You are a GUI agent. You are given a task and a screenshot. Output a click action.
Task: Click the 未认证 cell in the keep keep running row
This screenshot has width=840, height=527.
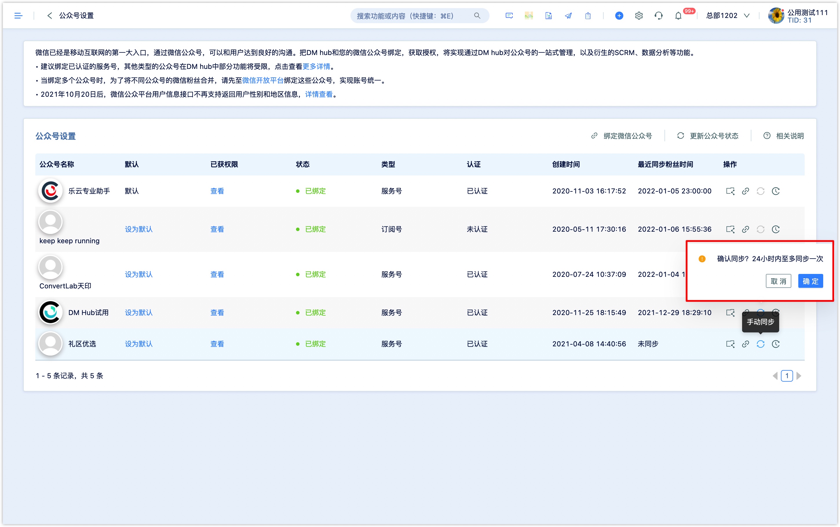click(x=477, y=229)
